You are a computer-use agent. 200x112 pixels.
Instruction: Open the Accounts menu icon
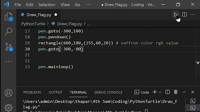[x=8, y=93]
